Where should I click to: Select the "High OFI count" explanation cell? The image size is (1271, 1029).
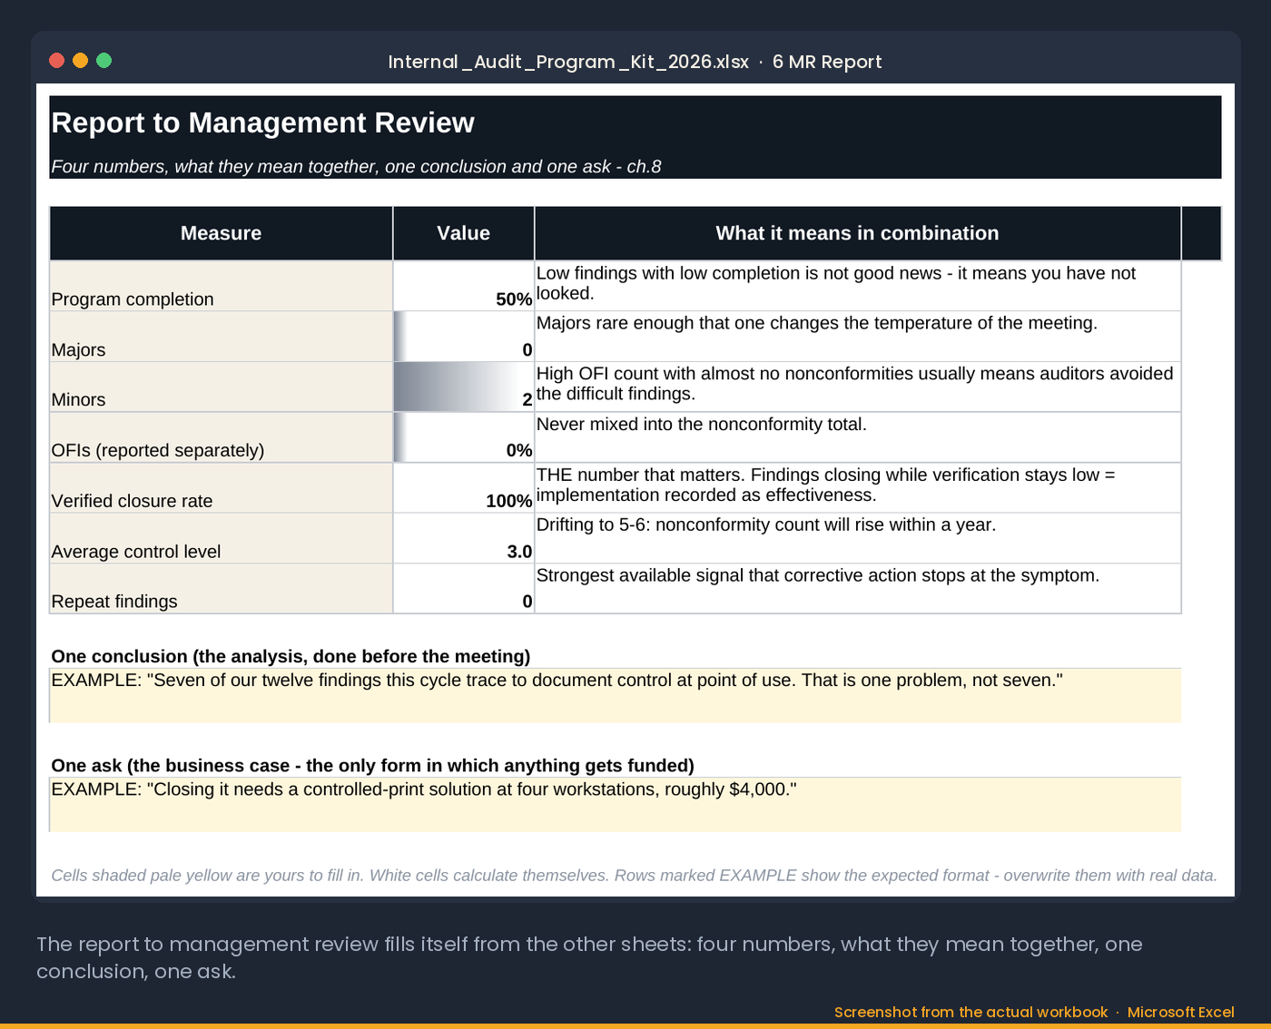pyautogui.click(x=857, y=387)
